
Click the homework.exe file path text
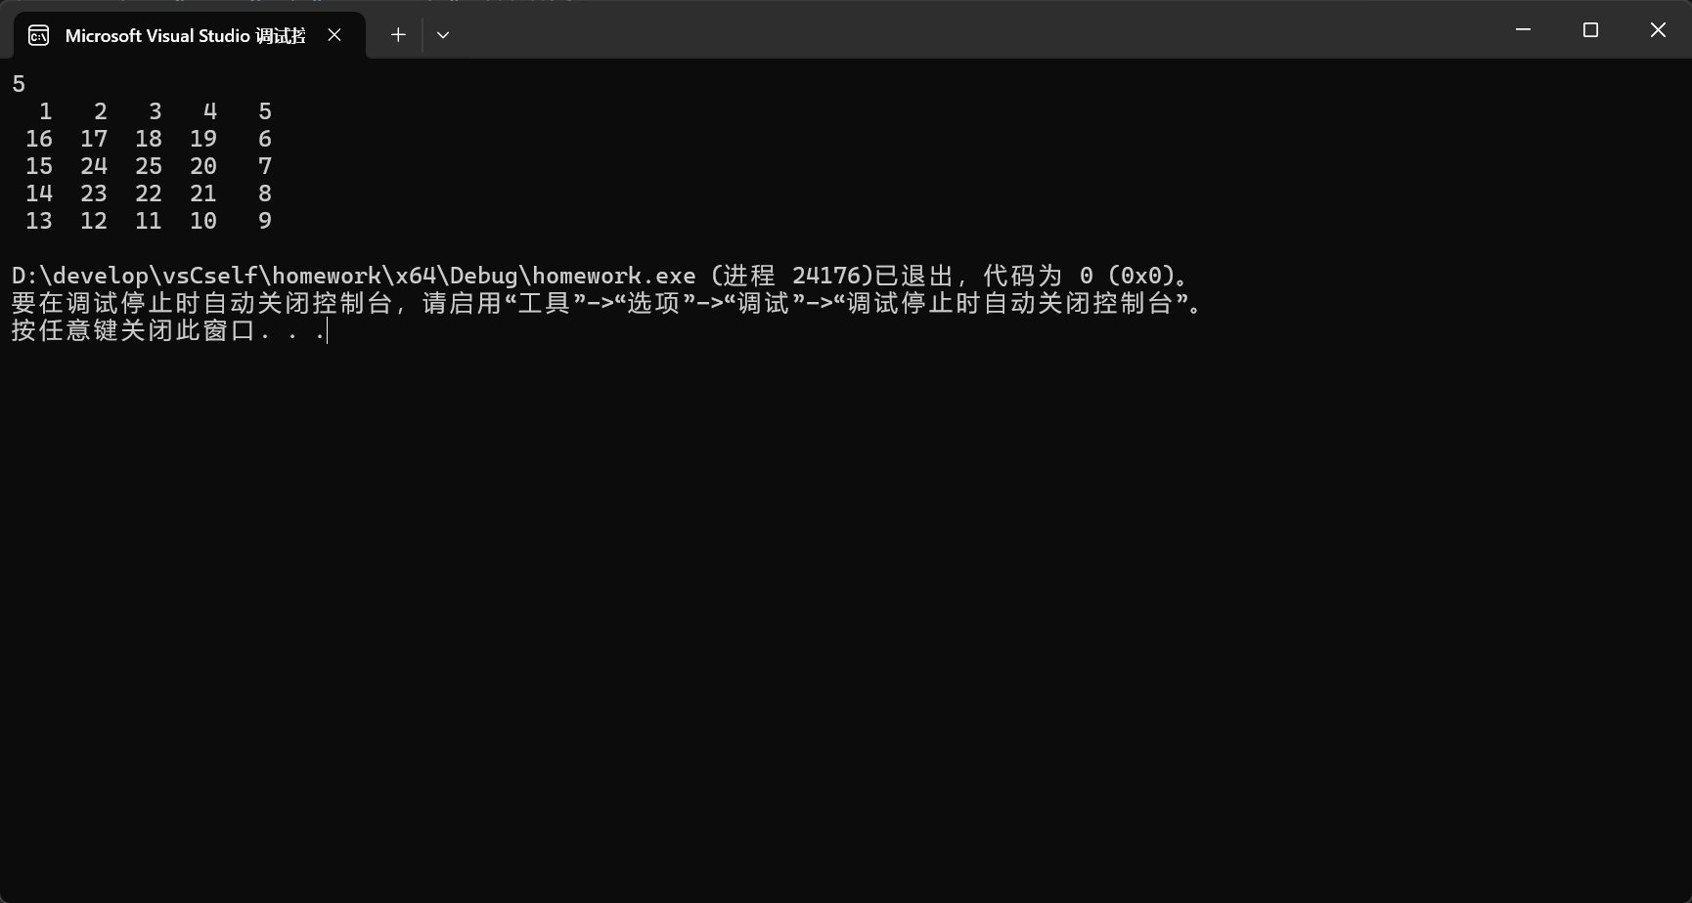(352, 275)
